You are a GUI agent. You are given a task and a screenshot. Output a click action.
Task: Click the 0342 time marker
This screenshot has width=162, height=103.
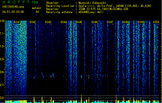pyautogui.click(x=33, y=22)
